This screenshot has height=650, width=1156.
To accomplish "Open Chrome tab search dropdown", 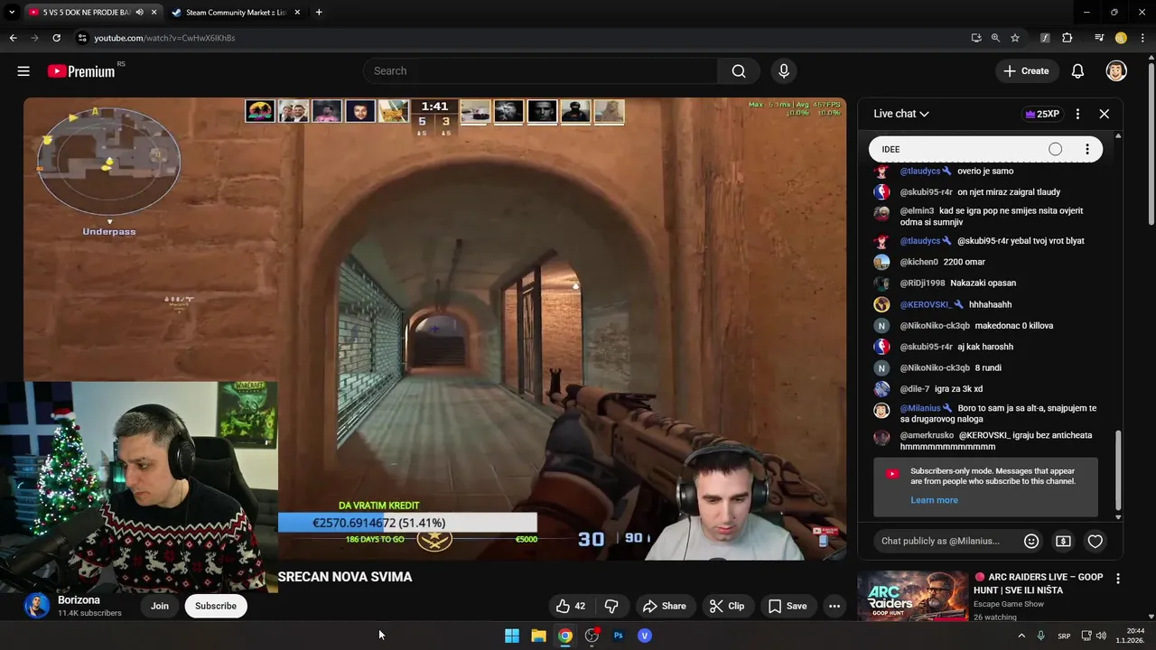I will (12, 13).
